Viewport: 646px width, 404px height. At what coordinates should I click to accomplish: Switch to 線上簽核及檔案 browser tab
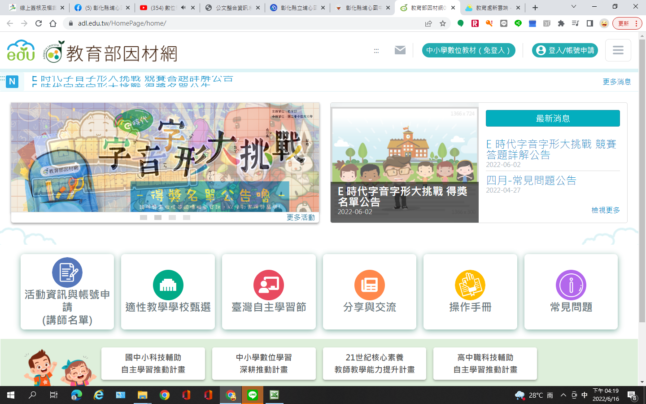[x=38, y=8]
